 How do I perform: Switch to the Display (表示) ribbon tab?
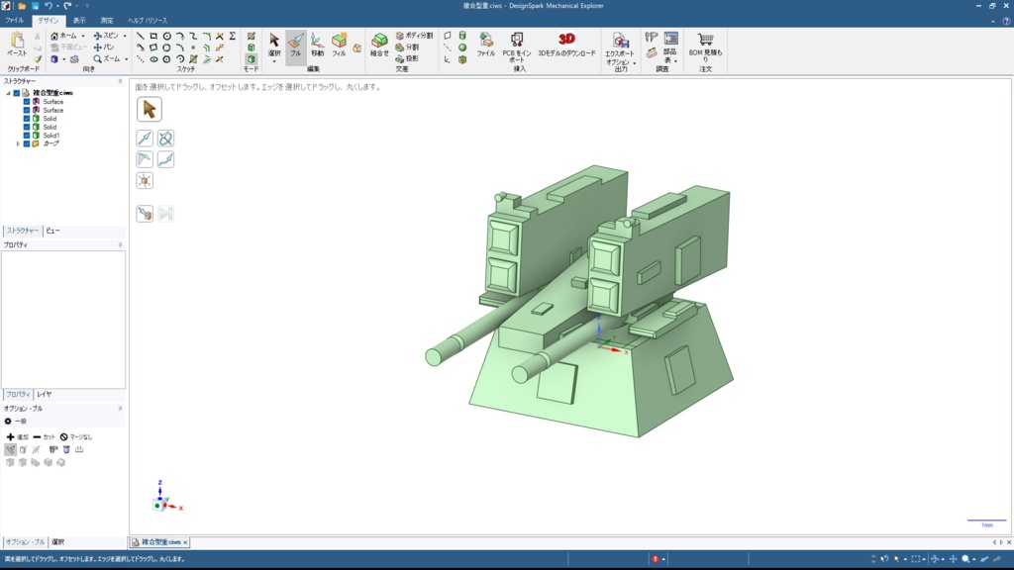pyautogui.click(x=79, y=20)
